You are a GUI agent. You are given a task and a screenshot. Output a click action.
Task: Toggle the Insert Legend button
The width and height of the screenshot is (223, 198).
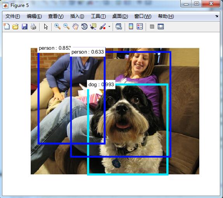point(139,26)
